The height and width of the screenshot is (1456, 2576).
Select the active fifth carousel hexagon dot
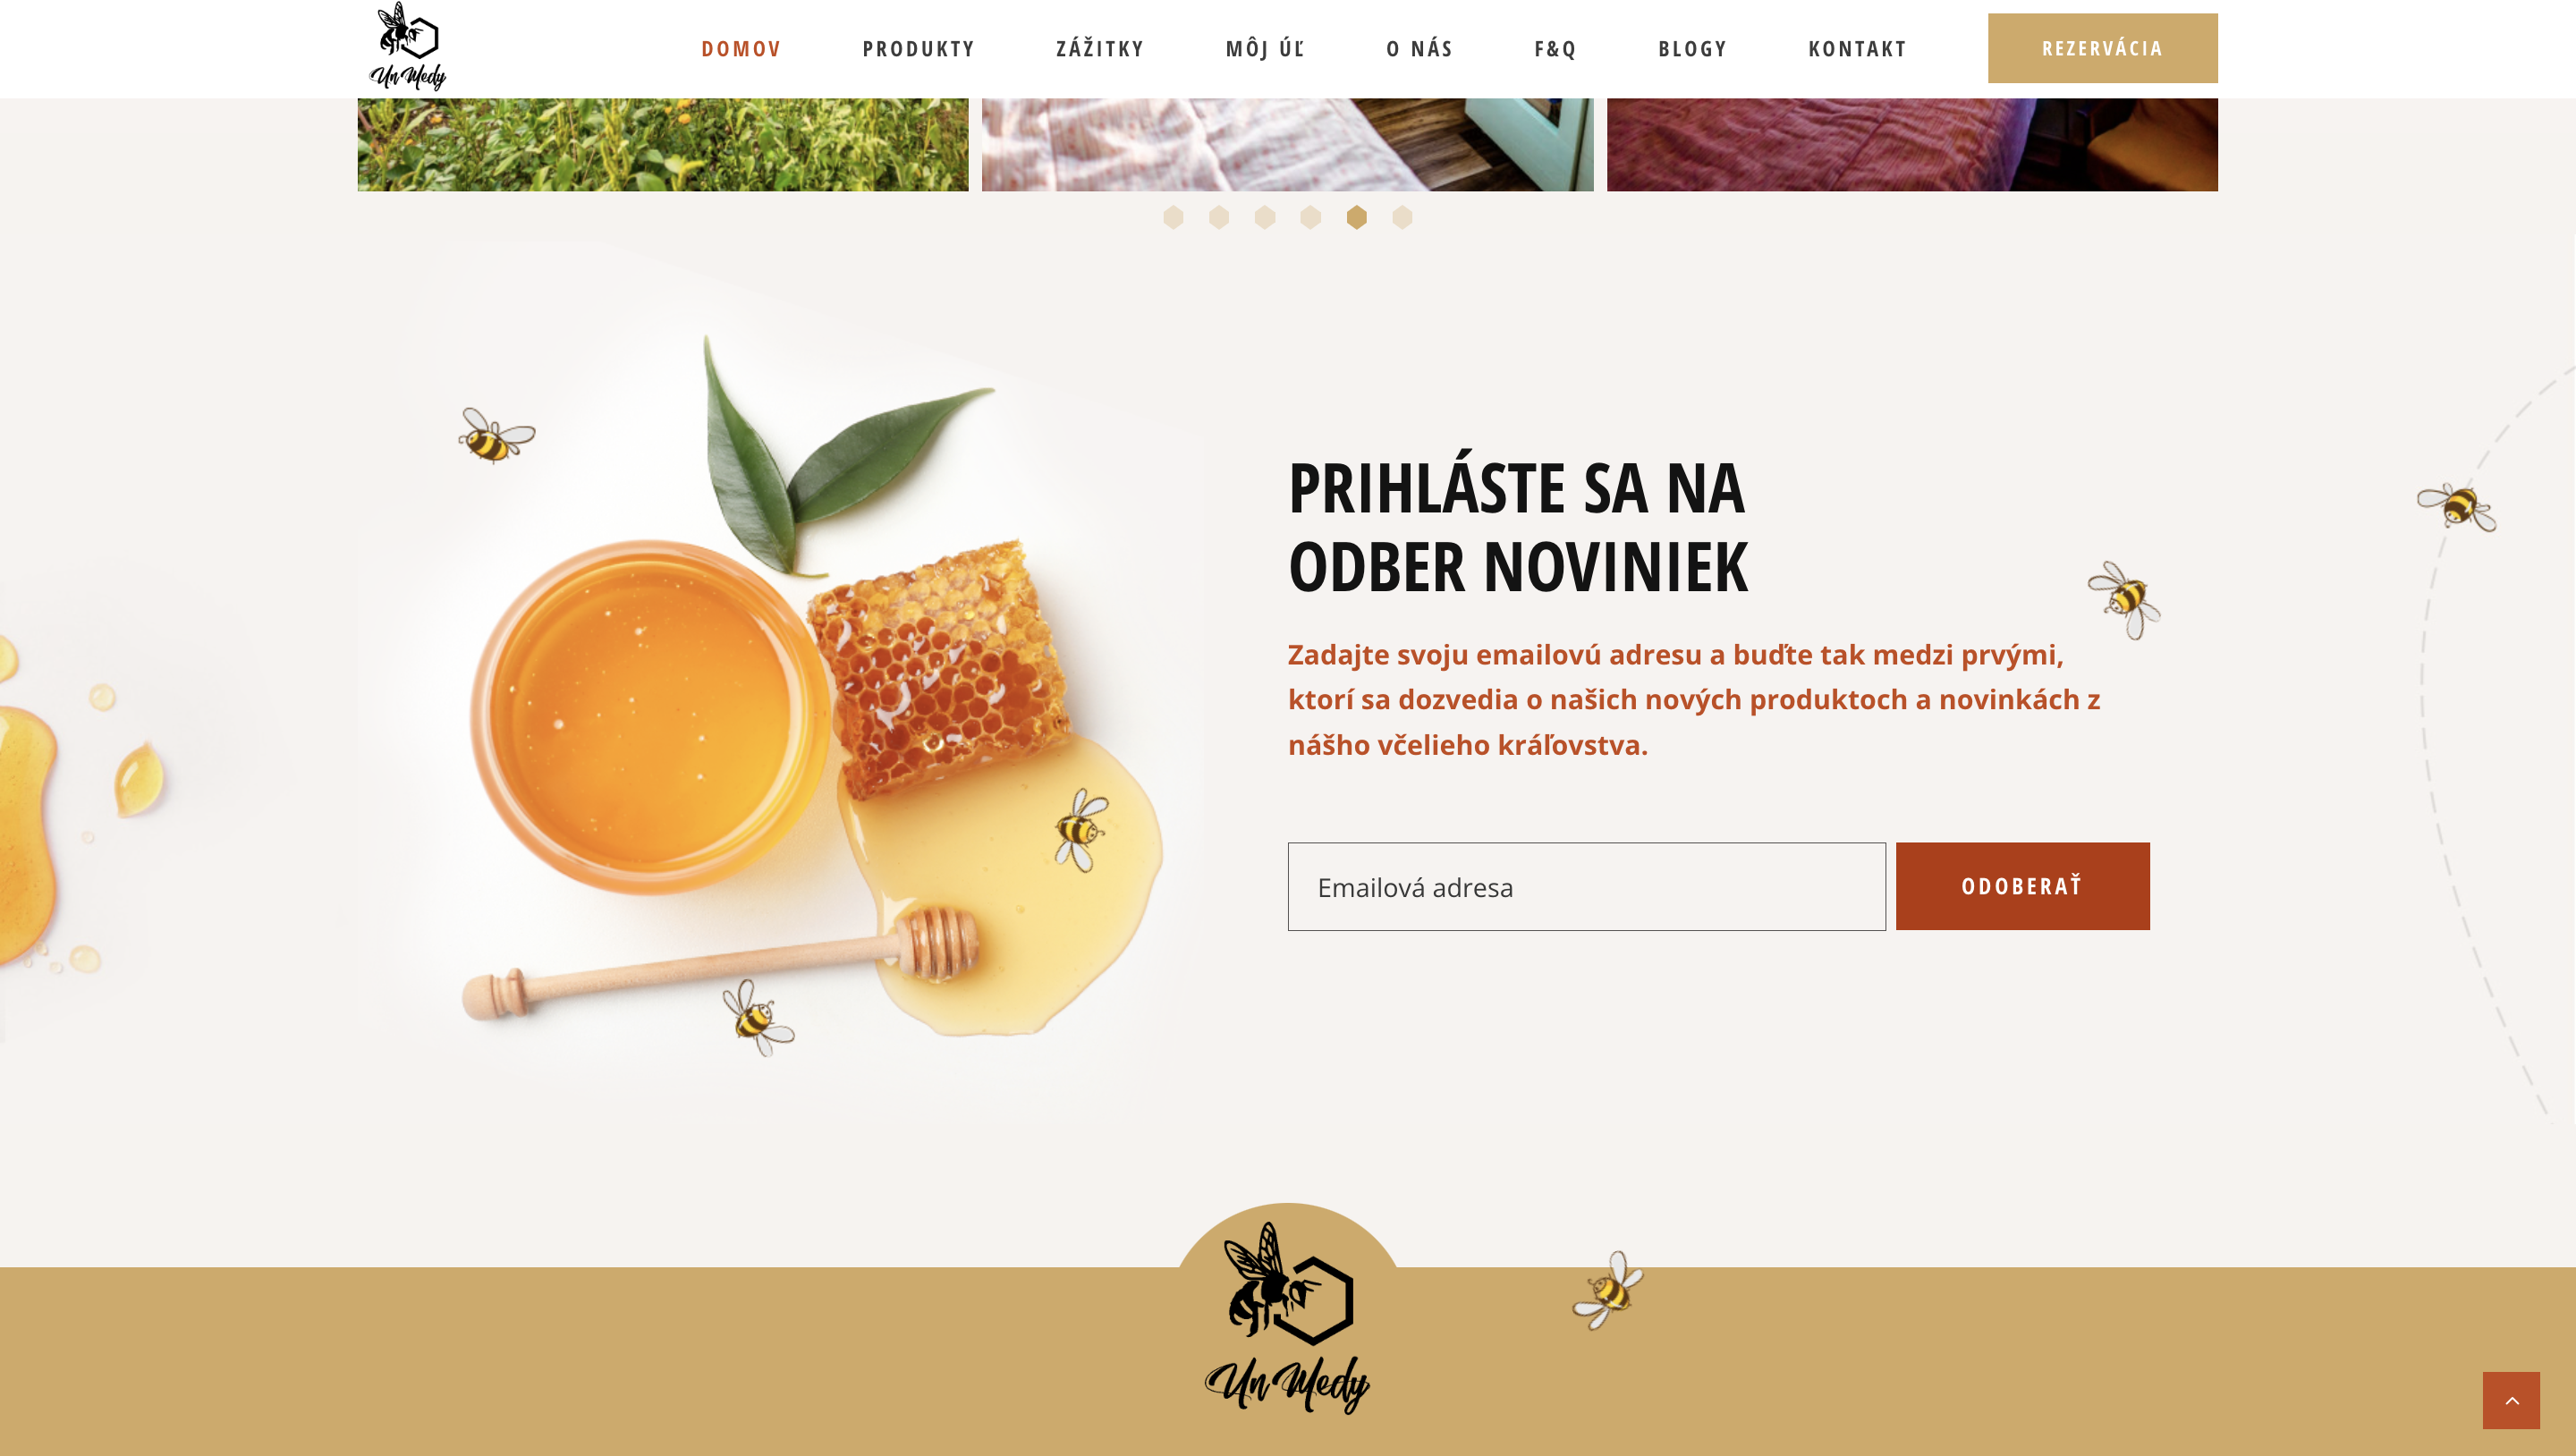click(1357, 217)
